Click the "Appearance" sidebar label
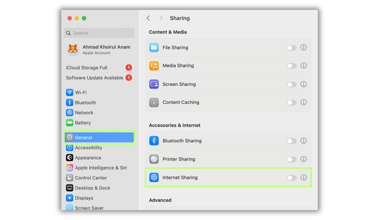Screen dimensions: 379x220 point(88,158)
